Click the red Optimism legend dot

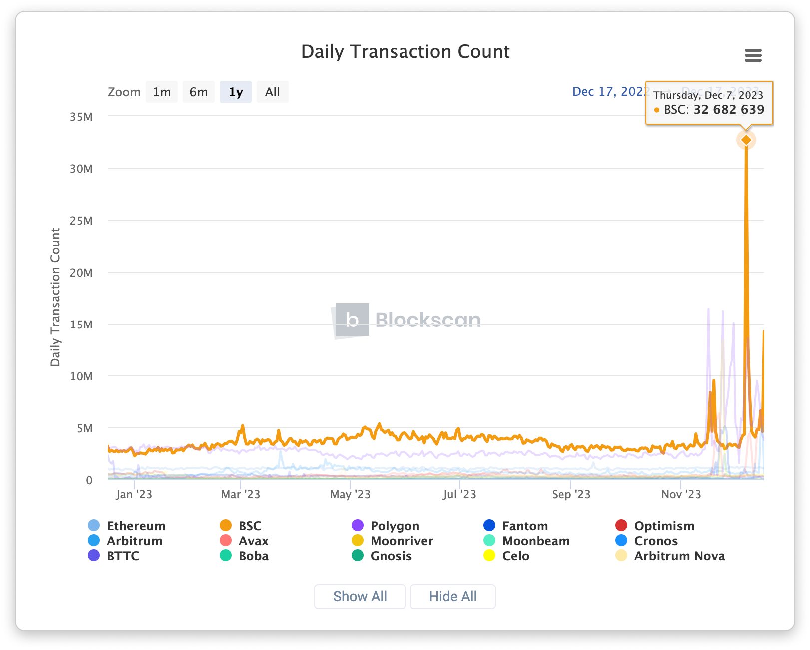click(621, 526)
